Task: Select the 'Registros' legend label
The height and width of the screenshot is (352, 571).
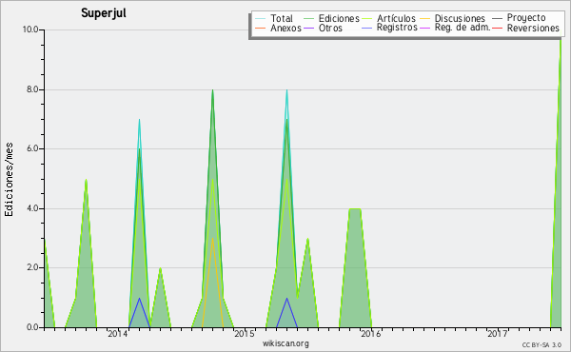Action: 397,28
